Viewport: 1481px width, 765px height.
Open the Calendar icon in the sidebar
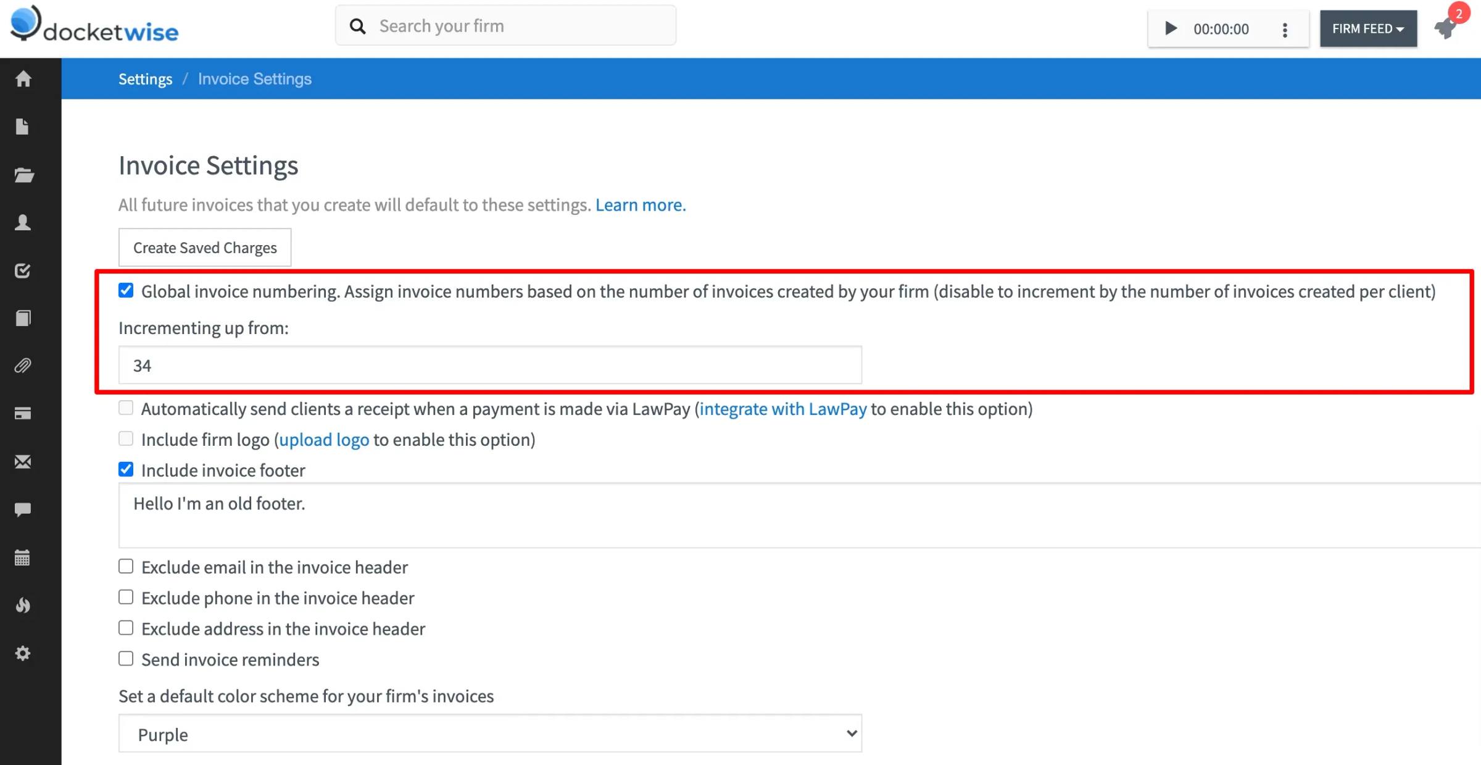[23, 558]
